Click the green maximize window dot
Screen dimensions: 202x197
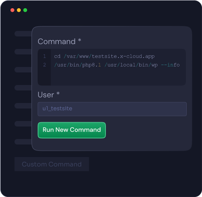point(25,10)
